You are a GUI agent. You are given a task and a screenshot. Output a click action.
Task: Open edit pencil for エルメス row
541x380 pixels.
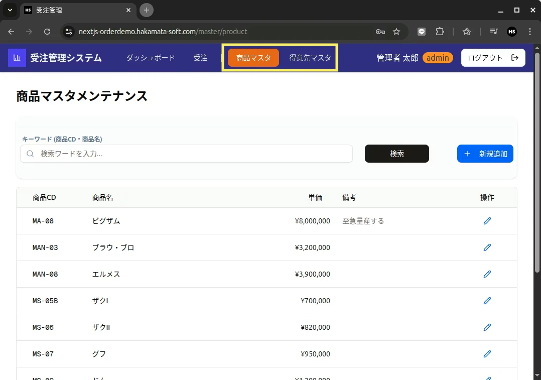pyautogui.click(x=487, y=274)
